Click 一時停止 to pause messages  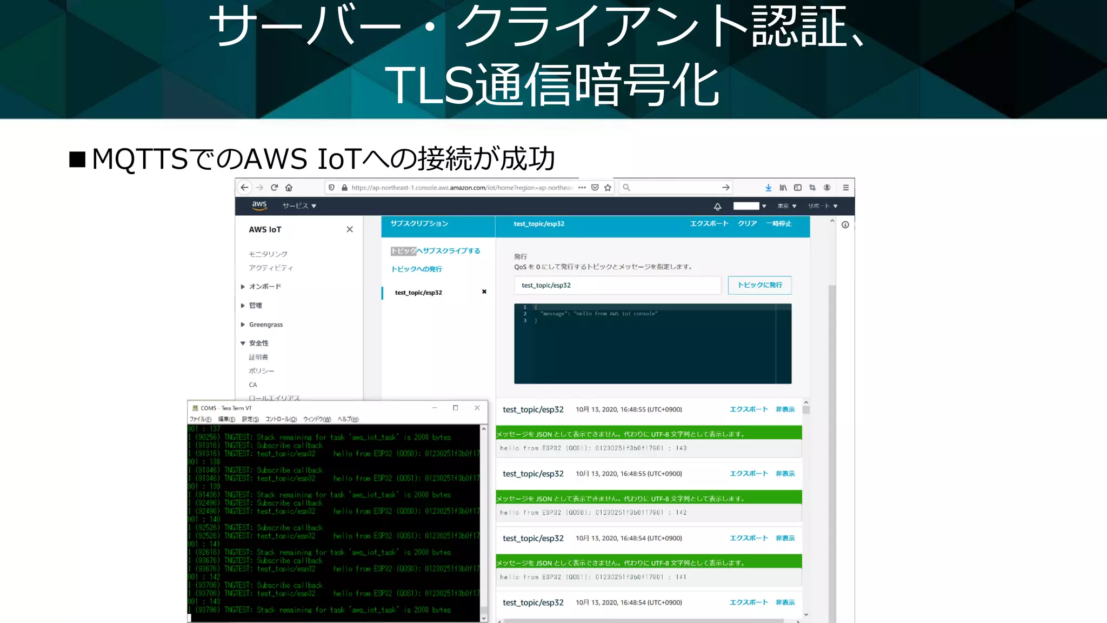point(779,224)
